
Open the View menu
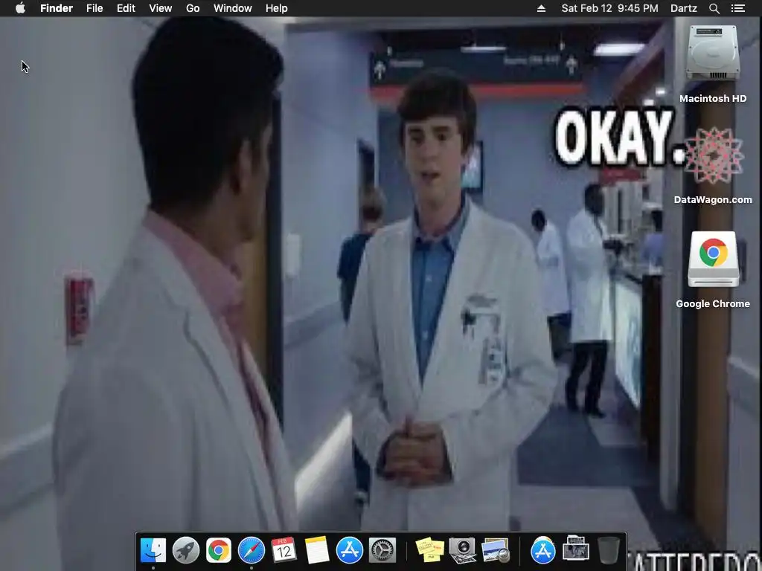coord(161,8)
